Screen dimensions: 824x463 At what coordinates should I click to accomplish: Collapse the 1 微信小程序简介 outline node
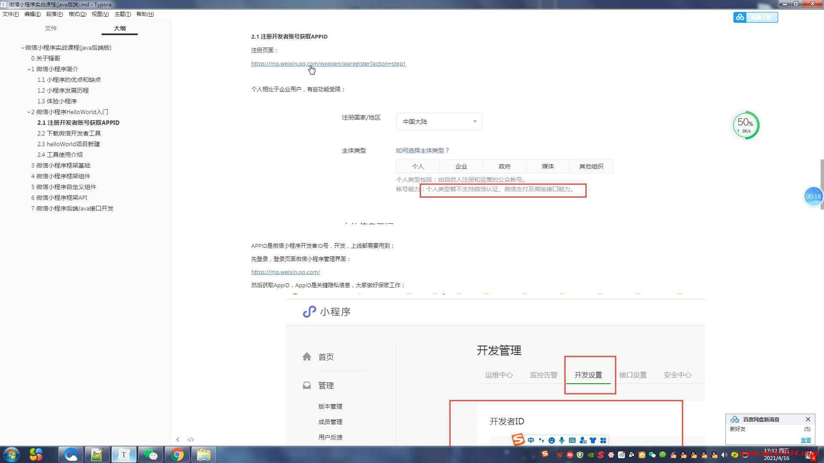coord(29,69)
